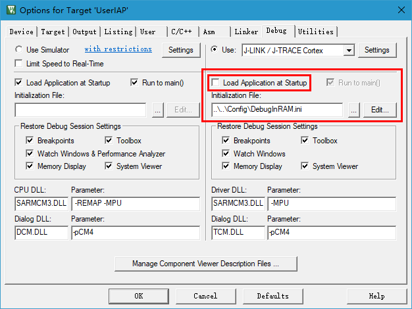Click the TCM.DLL Dialog DLL field
Image resolution: width=412 pixels, height=309 pixels.
coord(238,233)
